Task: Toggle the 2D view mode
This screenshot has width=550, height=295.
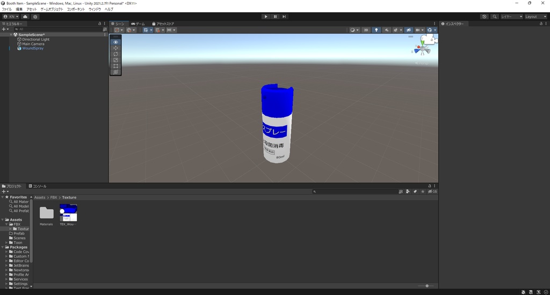Action: point(366,30)
